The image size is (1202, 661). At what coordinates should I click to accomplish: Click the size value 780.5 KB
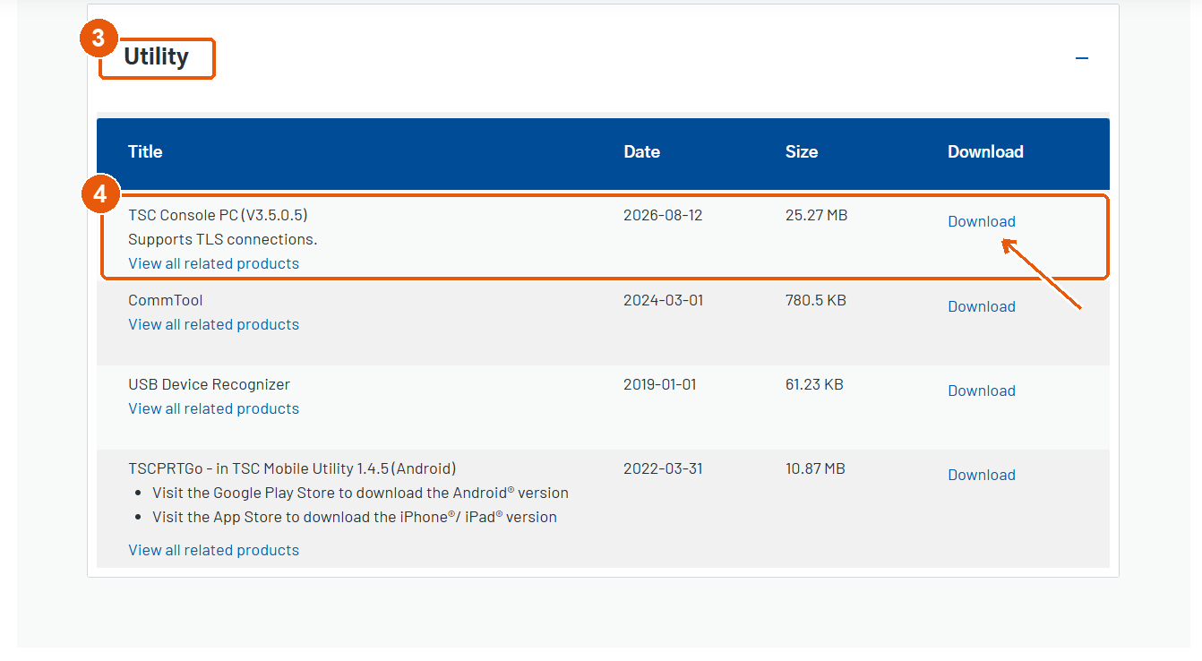pyautogui.click(x=816, y=300)
